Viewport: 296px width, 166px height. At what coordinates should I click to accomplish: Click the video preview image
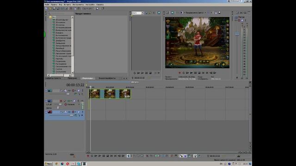pos(197,42)
